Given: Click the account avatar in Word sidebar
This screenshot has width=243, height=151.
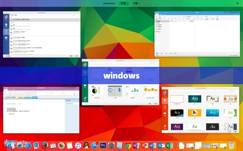Looking at the screenshot, I should [x=6, y=17].
